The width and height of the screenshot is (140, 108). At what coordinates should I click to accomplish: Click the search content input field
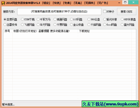tap(59, 12)
